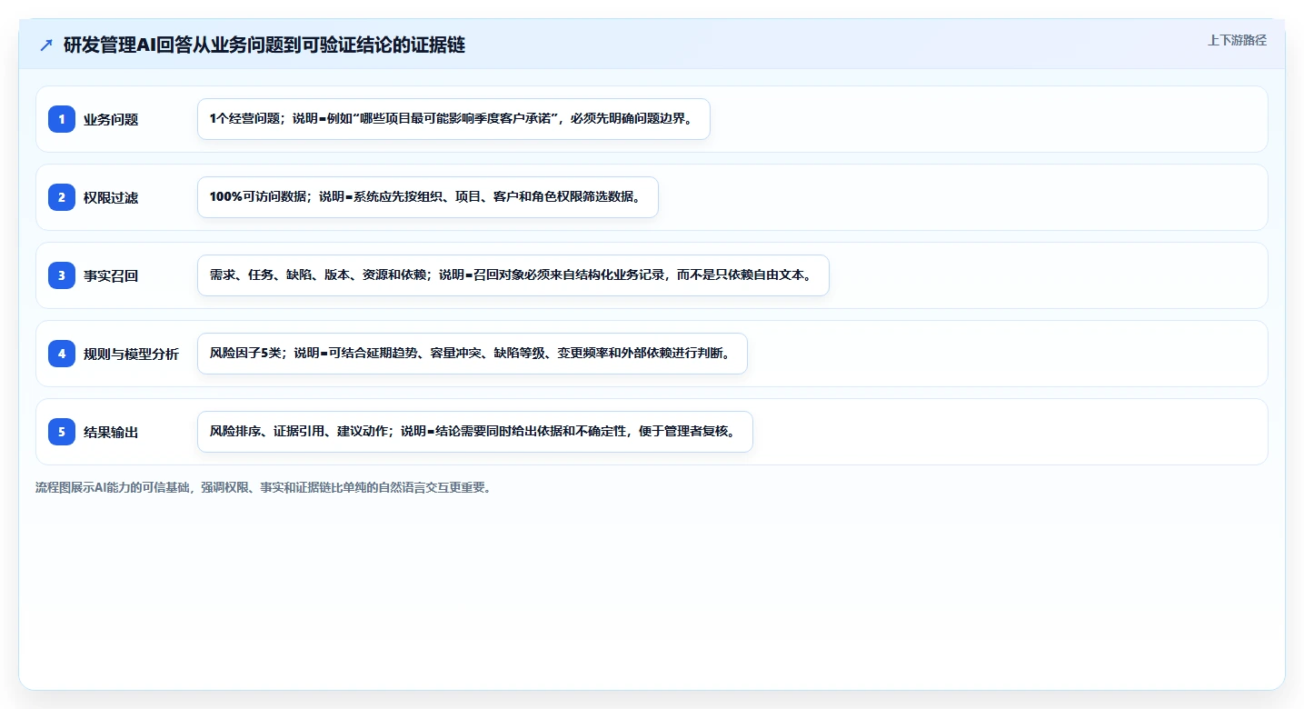Viewport: 1304px width, 709px height.
Task: Click the 结果输出 step label
Action: [111, 432]
